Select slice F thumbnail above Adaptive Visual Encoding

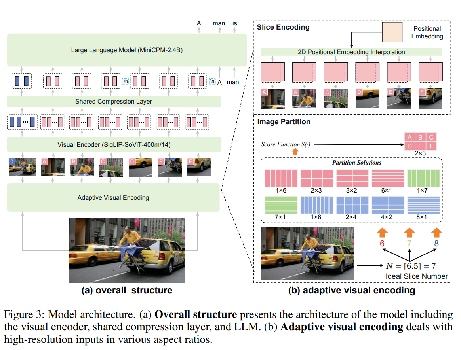(x=199, y=167)
